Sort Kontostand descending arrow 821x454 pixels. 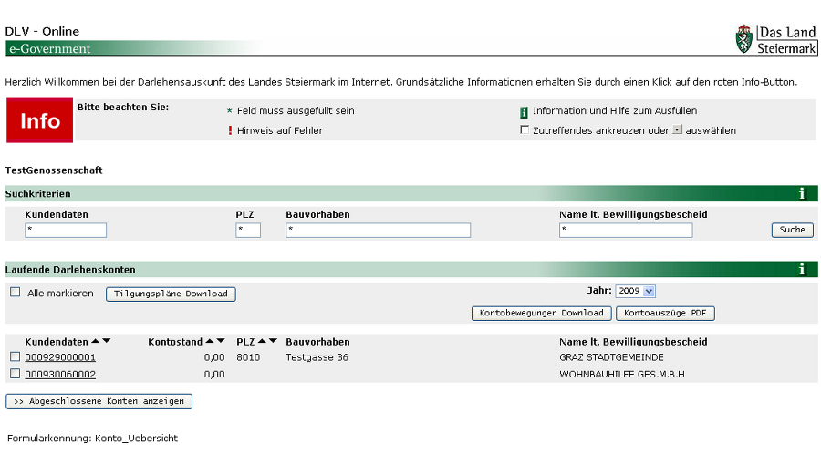(221, 341)
